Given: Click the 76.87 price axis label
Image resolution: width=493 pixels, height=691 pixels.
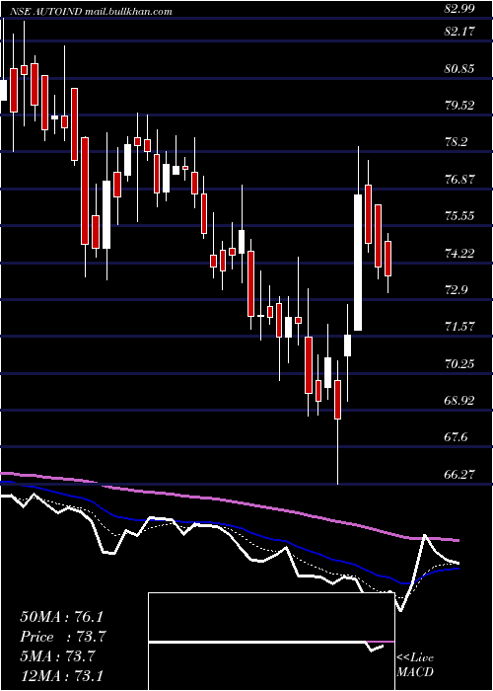Looking at the screenshot, I should tap(459, 180).
